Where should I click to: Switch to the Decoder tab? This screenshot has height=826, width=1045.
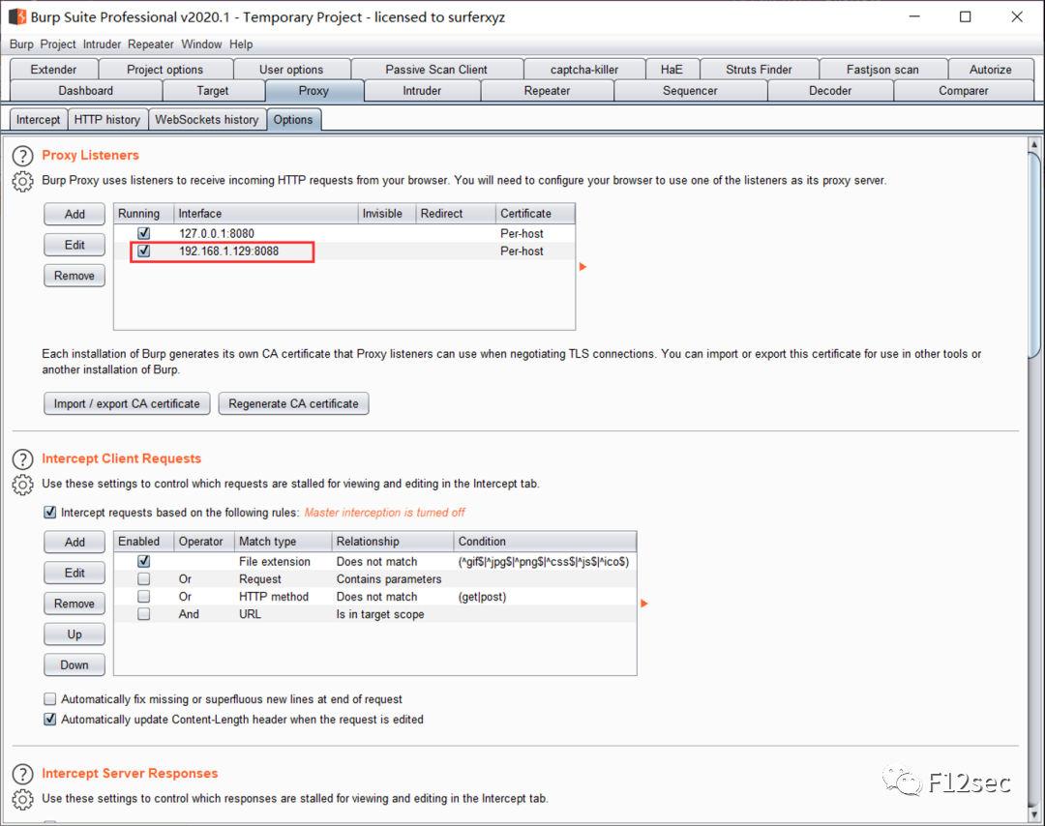click(x=830, y=91)
